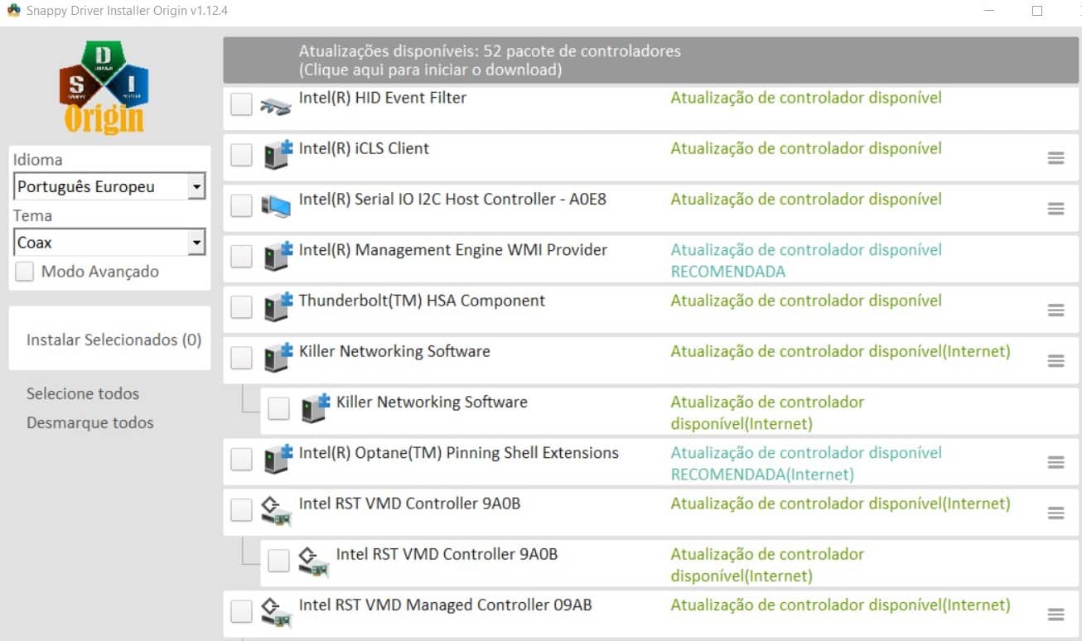Click the nested Killer Networking Software icon
This screenshot has width=1082, height=641.
[315, 408]
